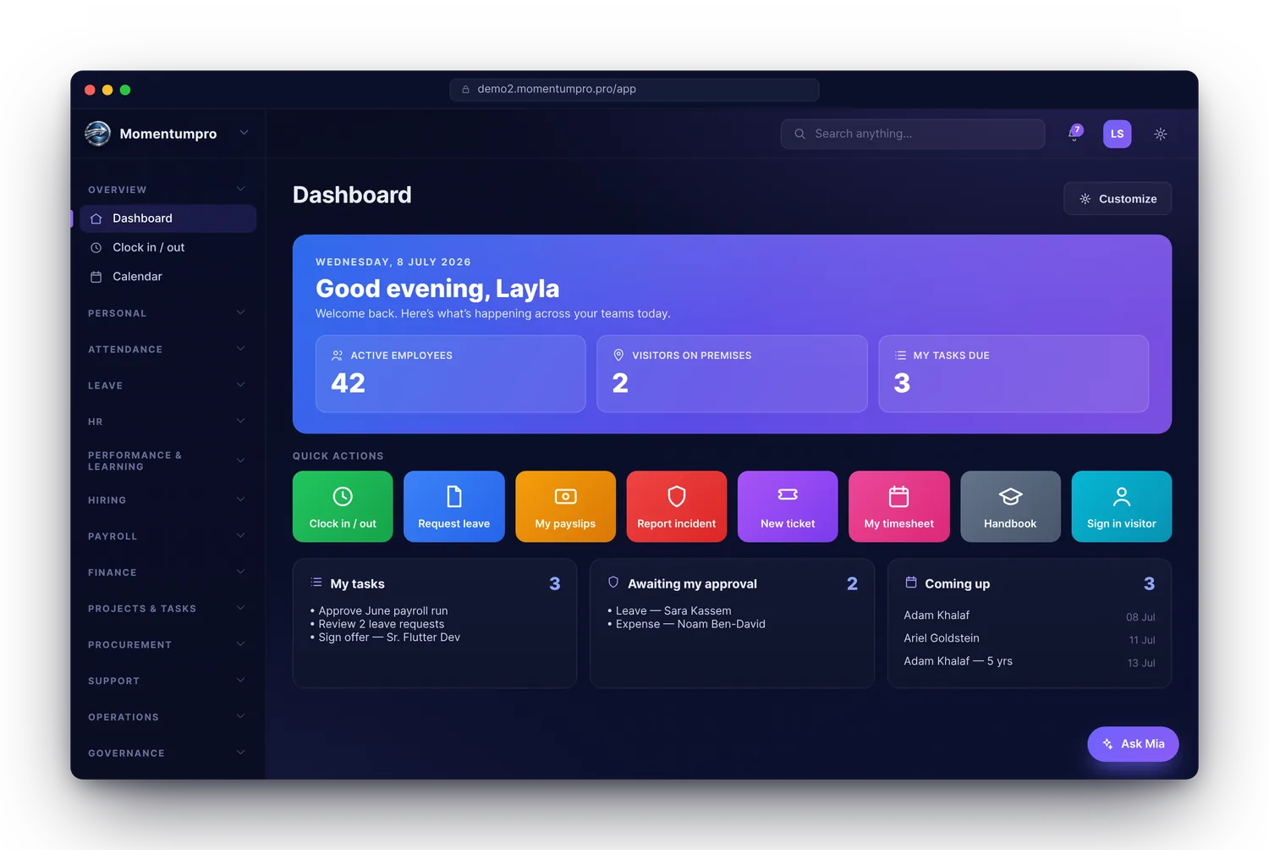Open the Customize dashboard button
This screenshot has width=1269, height=850.
(1118, 199)
